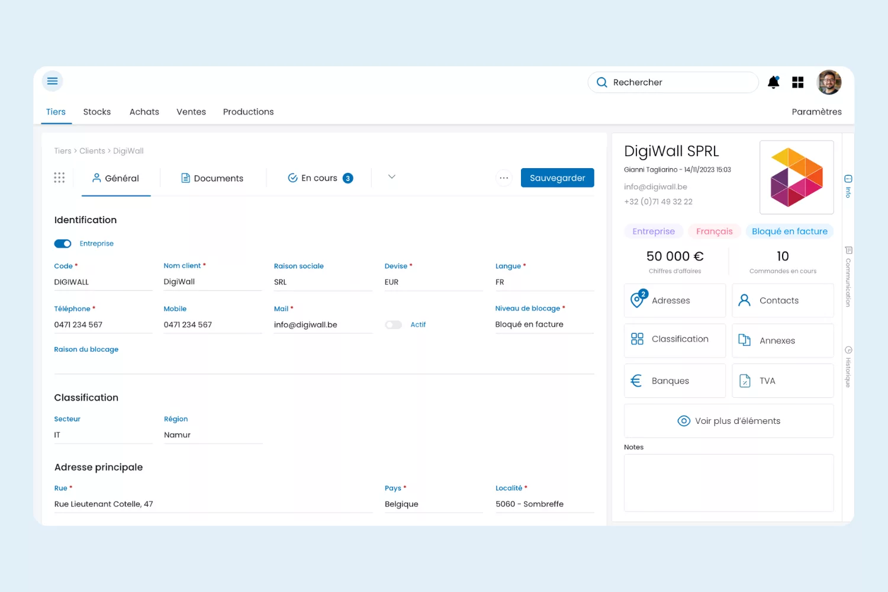Open the Contacts panel icon
Screen dimensions: 888x592
744,300
